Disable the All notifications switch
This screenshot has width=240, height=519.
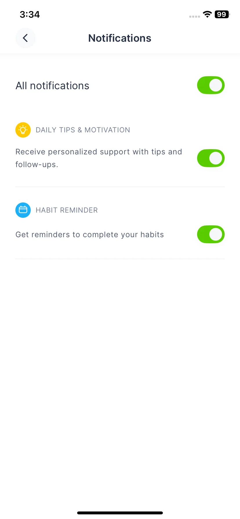point(211,85)
